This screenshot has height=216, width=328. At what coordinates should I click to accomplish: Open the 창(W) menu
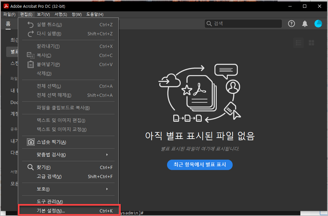[x=77, y=15]
